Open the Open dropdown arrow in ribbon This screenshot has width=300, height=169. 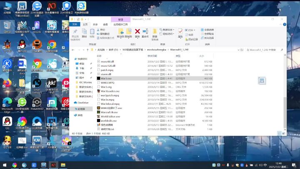click(x=195, y=30)
